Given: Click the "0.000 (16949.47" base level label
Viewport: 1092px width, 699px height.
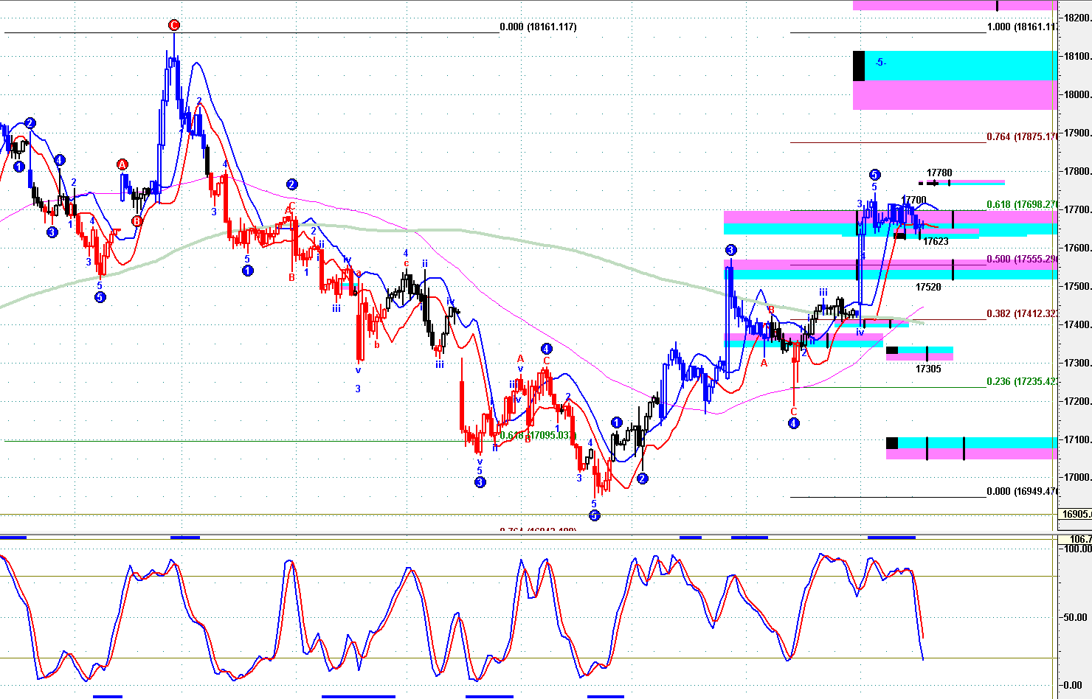Looking at the screenshot, I should click(1023, 491).
